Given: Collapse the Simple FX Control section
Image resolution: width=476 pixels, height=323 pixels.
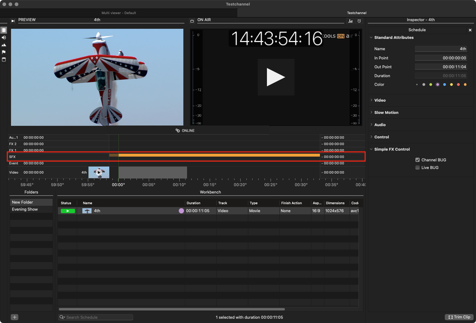Looking at the screenshot, I should [371, 149].
